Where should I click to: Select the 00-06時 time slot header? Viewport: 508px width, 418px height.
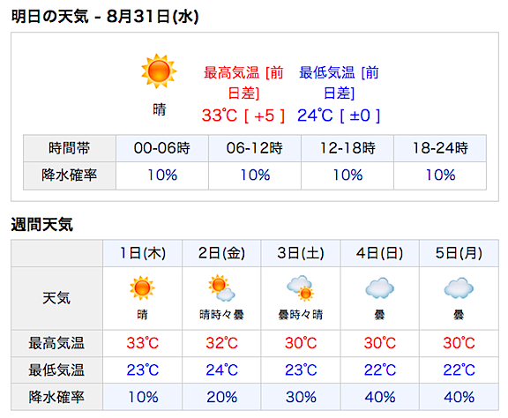click(162, 148)
